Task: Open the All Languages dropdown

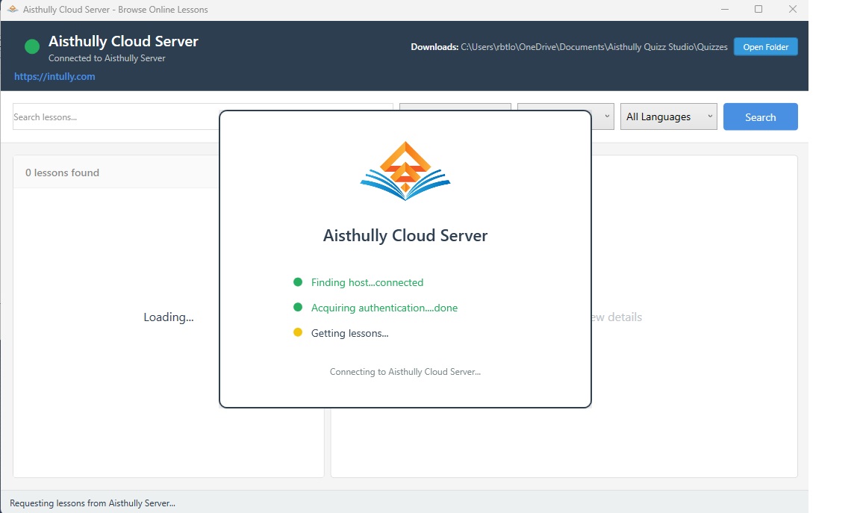Action: [x=668, y=116]
